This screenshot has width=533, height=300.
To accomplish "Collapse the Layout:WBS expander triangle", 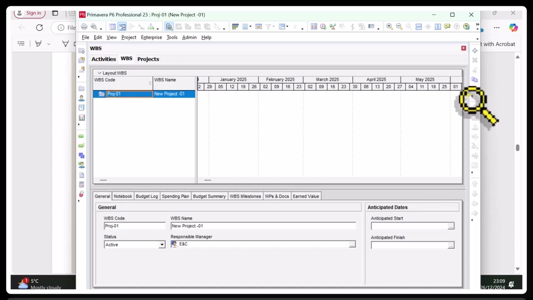I will tap(99, 73).
